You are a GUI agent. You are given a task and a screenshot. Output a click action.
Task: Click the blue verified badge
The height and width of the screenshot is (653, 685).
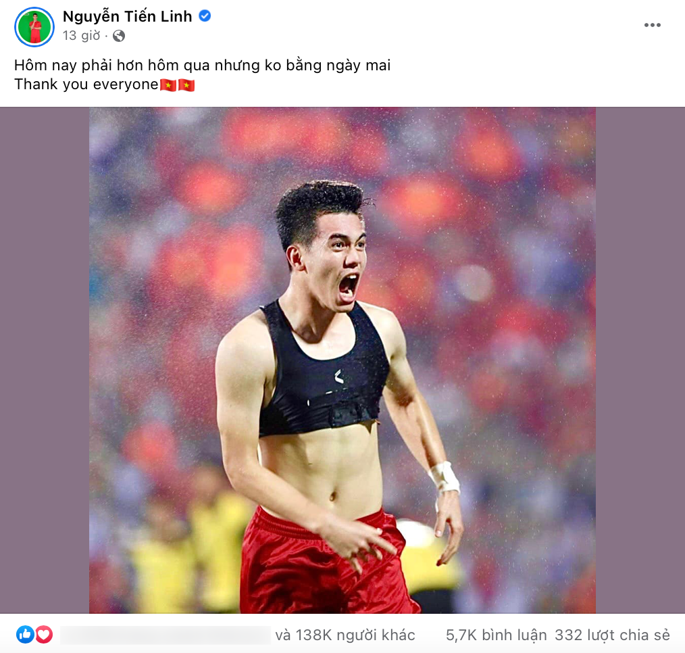coord(205,16)
